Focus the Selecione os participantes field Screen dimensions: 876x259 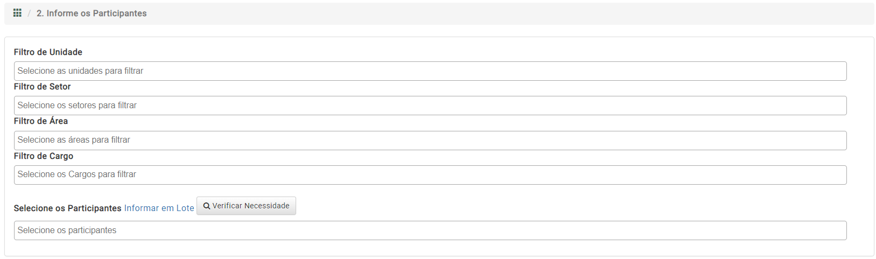pos(430,230)
